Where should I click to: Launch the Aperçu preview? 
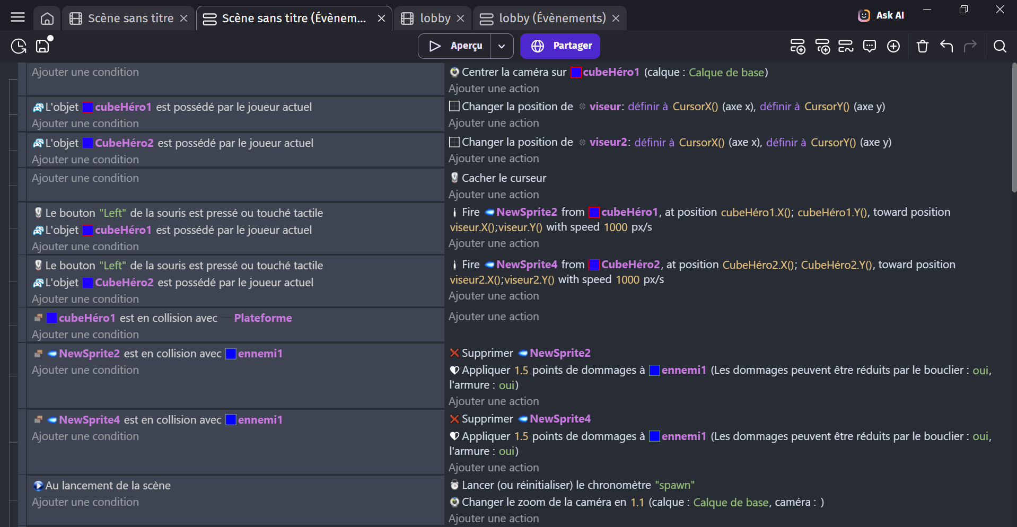pos(455,46)
